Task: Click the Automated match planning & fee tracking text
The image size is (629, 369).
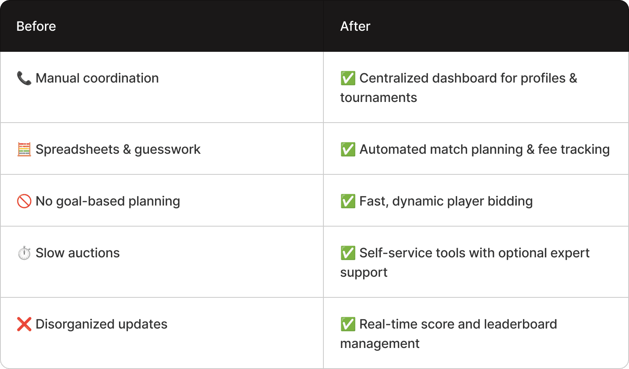Action: [x=484, y=150]
